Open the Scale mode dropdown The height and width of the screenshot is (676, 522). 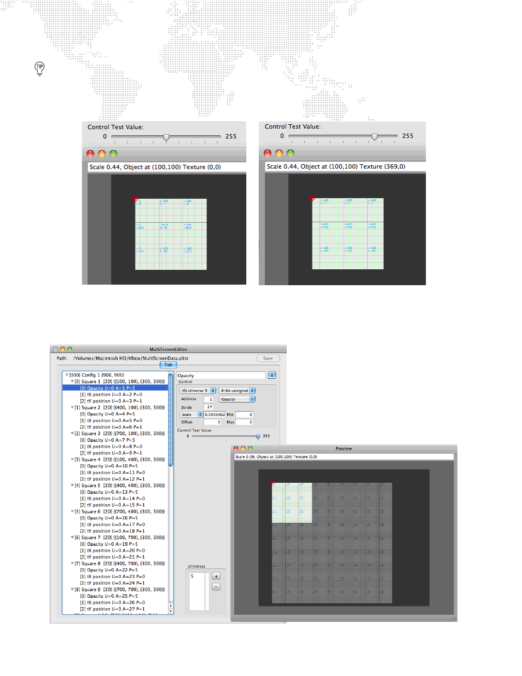pos(192,414)
